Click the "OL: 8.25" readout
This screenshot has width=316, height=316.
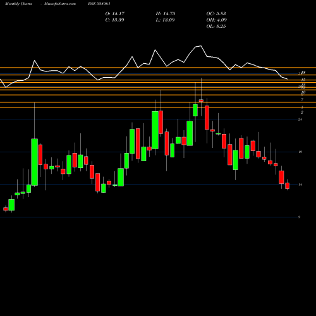[x=216, y=27]
